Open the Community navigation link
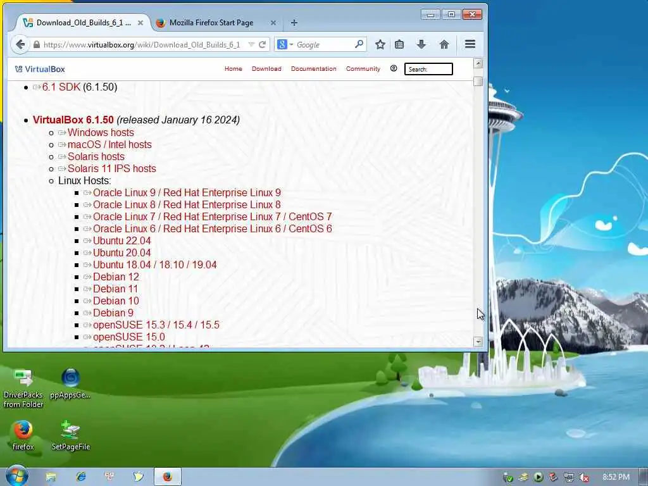648x486 pixels. point(363,68)
